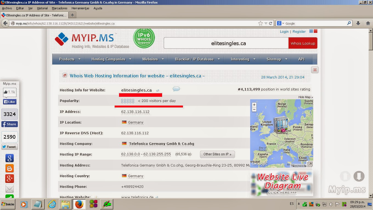
Task: Open Internet Explorer from the taskbar
Action: tap(52, 204)
